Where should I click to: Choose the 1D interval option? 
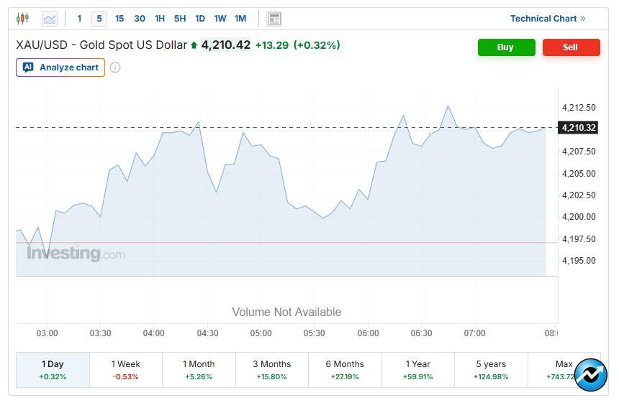click(x=200, y=19)
